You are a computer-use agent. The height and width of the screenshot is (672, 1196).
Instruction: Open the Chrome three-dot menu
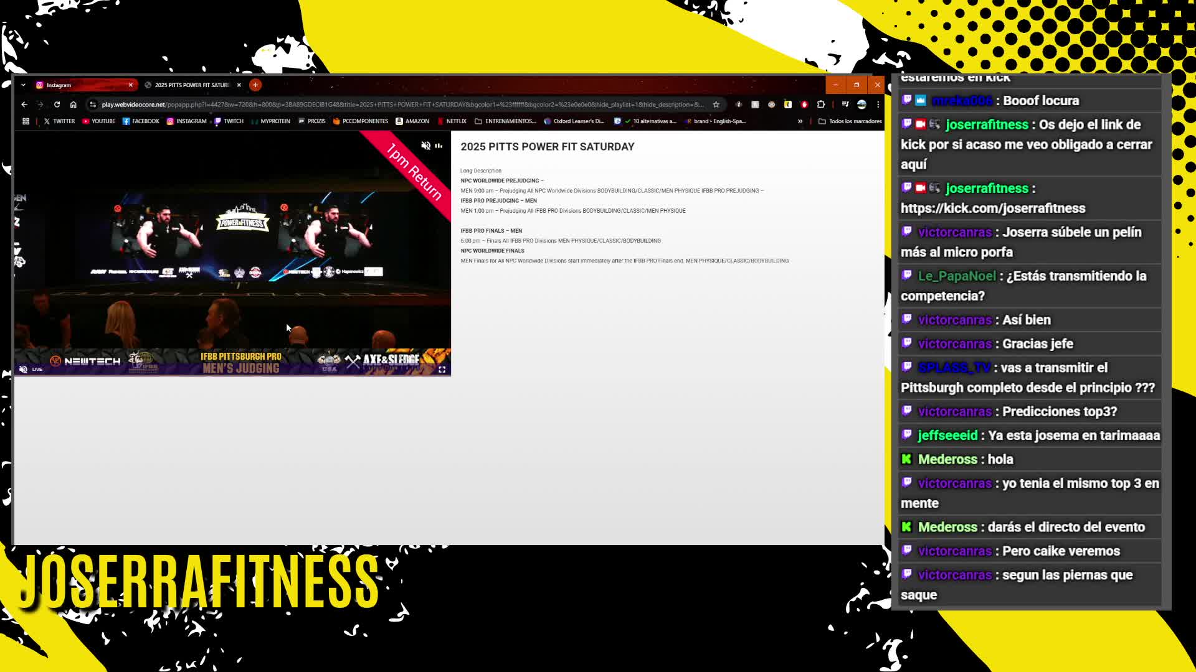878,105
